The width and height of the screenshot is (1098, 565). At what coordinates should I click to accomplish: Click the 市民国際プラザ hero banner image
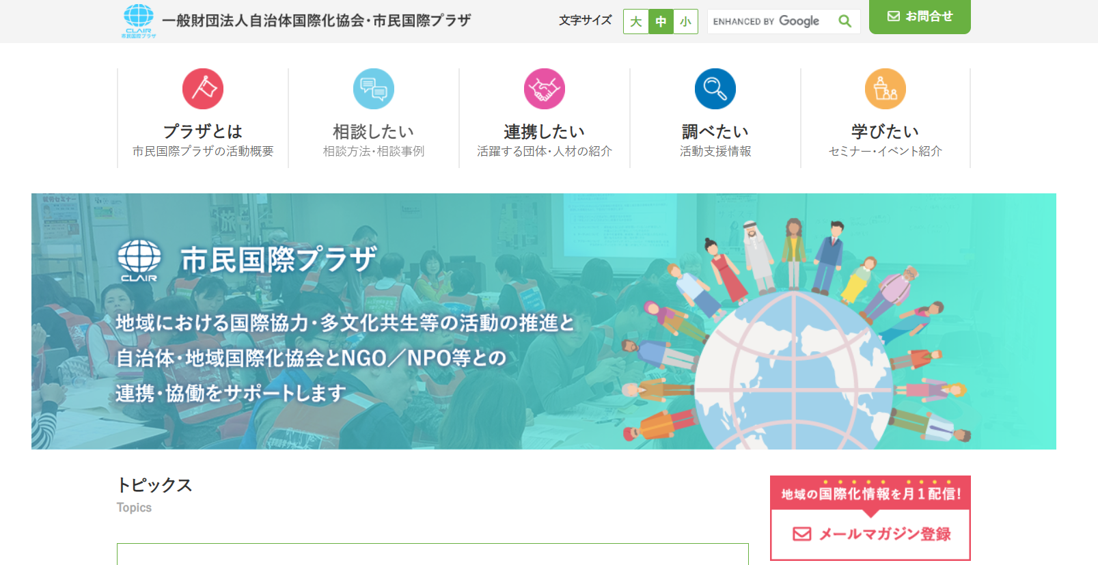point(544,321)
